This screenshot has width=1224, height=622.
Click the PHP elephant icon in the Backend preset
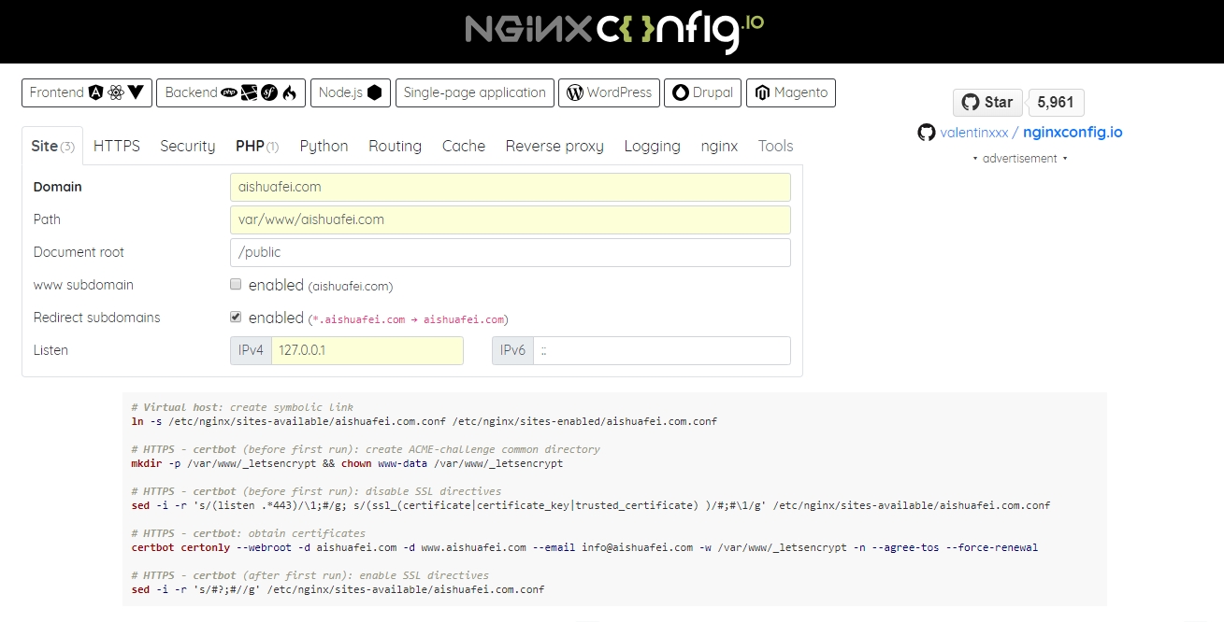[x=229, y=92]
